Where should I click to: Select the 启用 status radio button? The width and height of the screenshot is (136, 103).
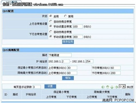[51, 16]
